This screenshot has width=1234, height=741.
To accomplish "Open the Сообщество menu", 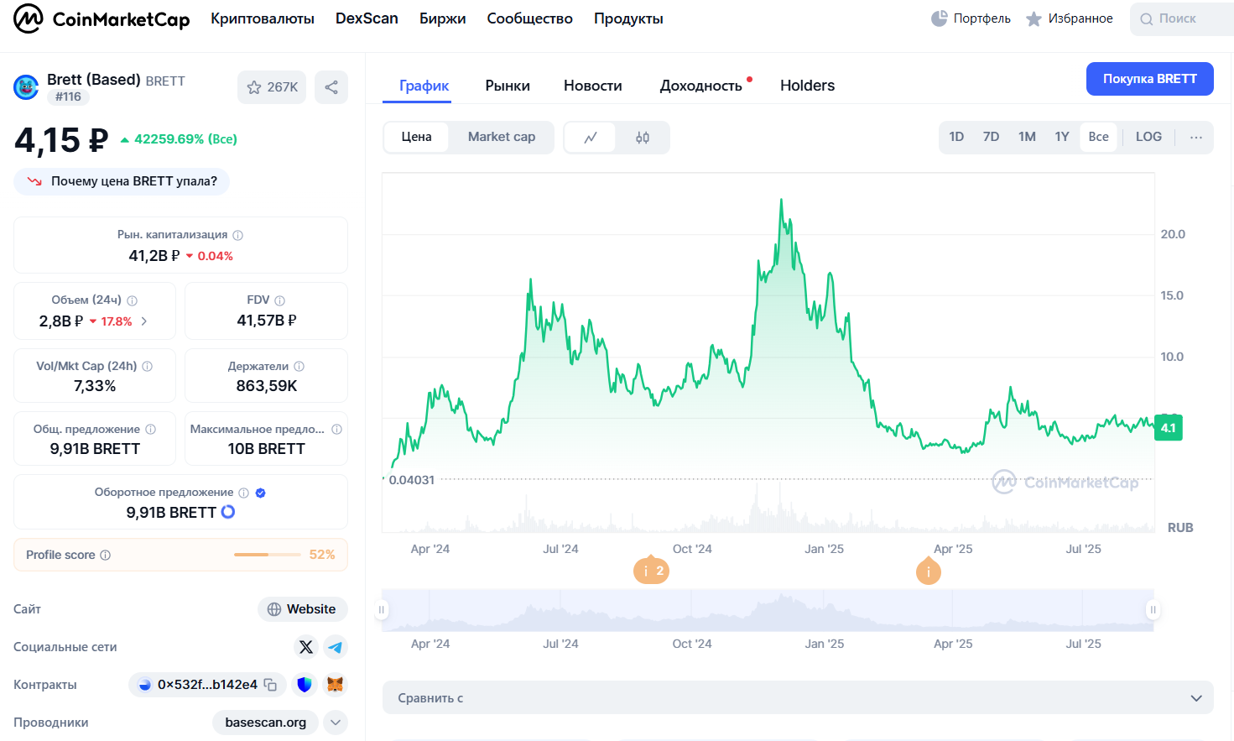I will tap(530, 18).
